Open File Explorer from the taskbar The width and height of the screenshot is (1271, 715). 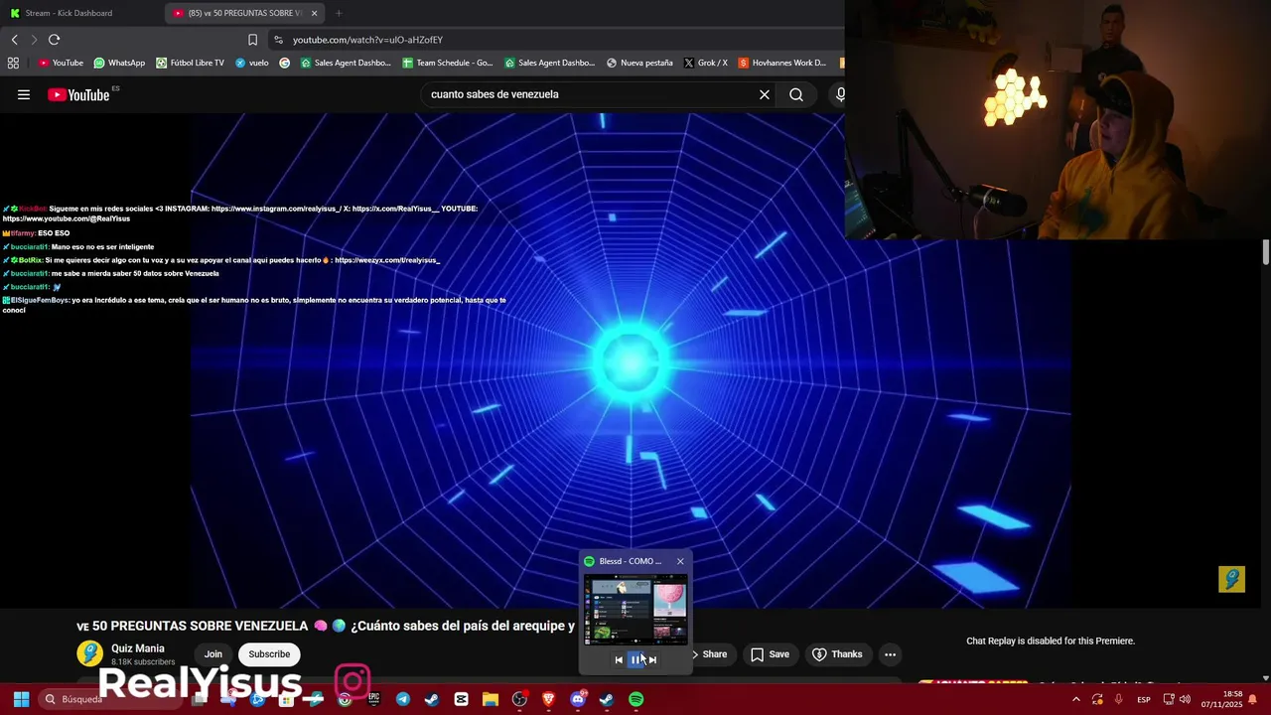click(x=491, y=699)
